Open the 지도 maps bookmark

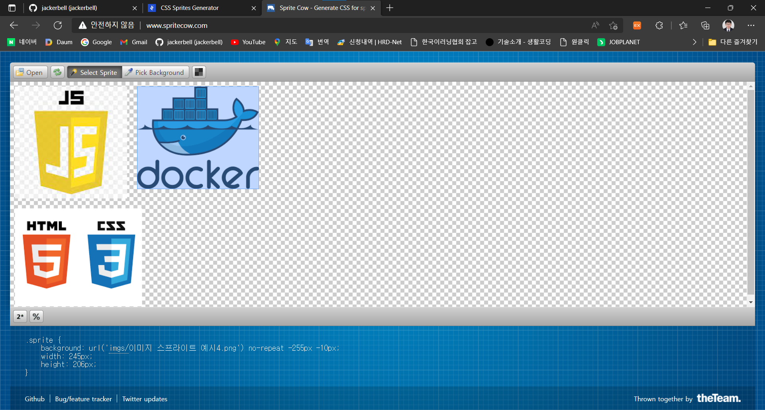pos(286,42)
